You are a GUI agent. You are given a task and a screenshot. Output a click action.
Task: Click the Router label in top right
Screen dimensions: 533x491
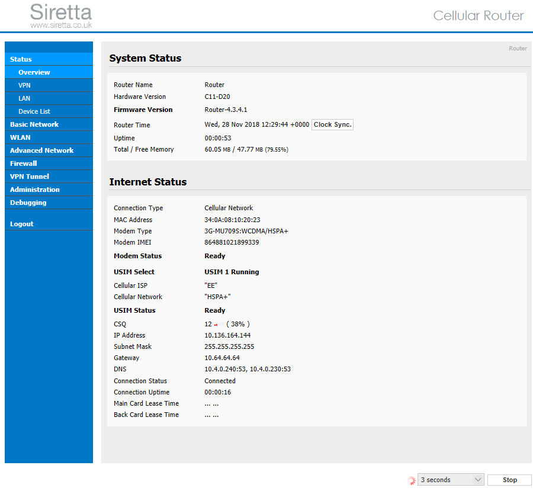pos(518,49)
